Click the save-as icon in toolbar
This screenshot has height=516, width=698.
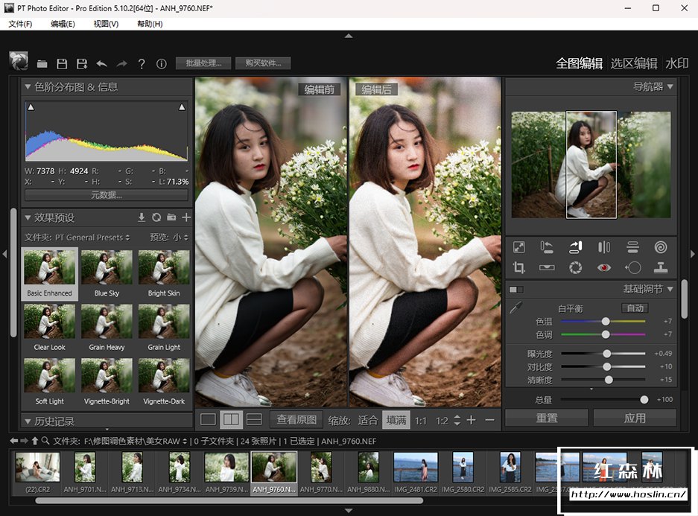coord(82,64)
